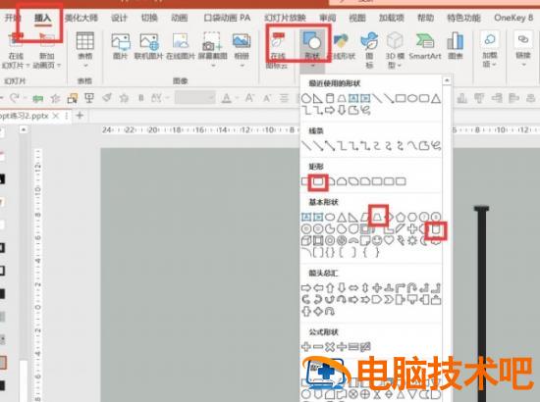540x402 pixels.
Task: Select the right arrow in 箭头总汇
Action: pyautogui.click(x=306, y=287)
